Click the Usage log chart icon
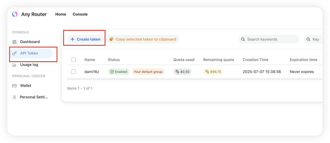This screenshot has width=330, height=143. [x=15, y=65]
